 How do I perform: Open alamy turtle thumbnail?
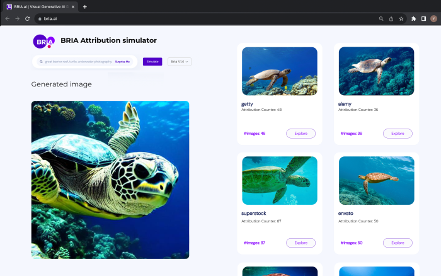(x=376, y=71)
